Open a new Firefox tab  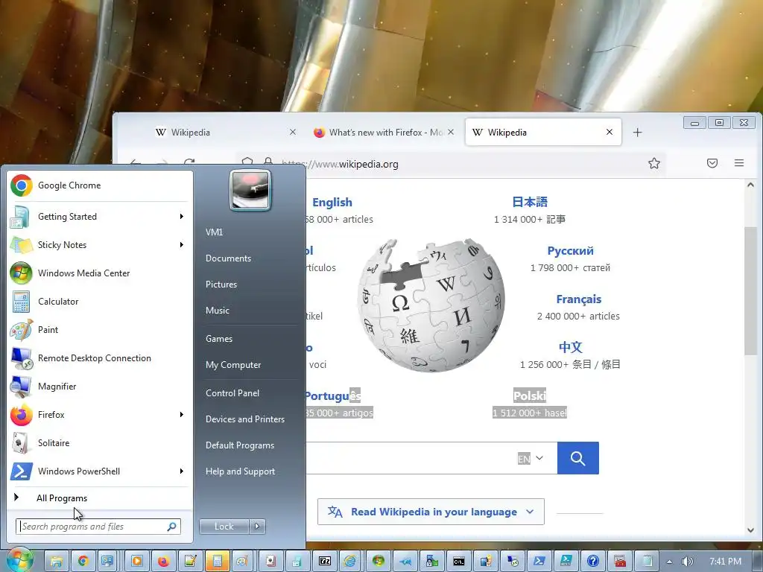click(x=638, y=133)
